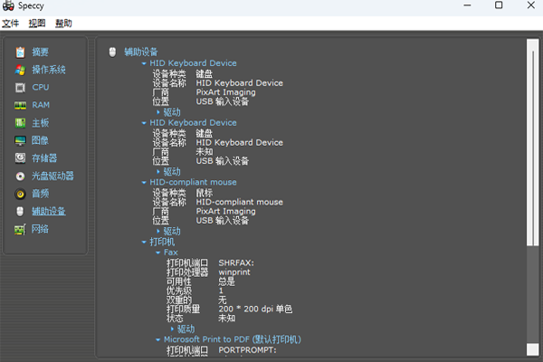Collapse the second HID Keyboard Device node
543x362 pixels.
144,123
